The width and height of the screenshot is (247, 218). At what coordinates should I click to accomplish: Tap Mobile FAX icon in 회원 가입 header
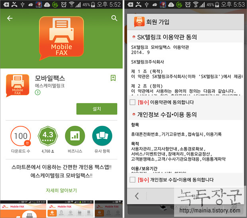(139, 22)
